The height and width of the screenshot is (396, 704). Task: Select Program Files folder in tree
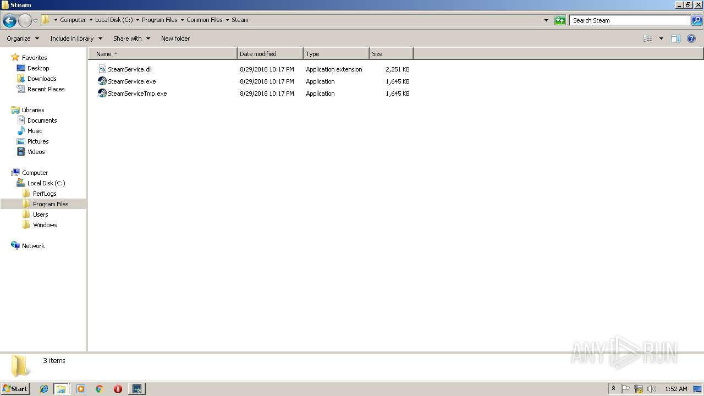(x=51, y=204)
